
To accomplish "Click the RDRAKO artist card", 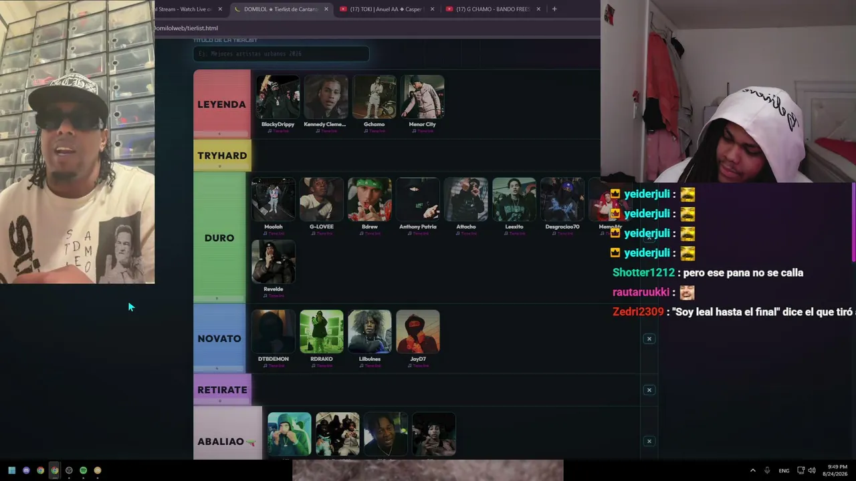I will pos(322,337).
